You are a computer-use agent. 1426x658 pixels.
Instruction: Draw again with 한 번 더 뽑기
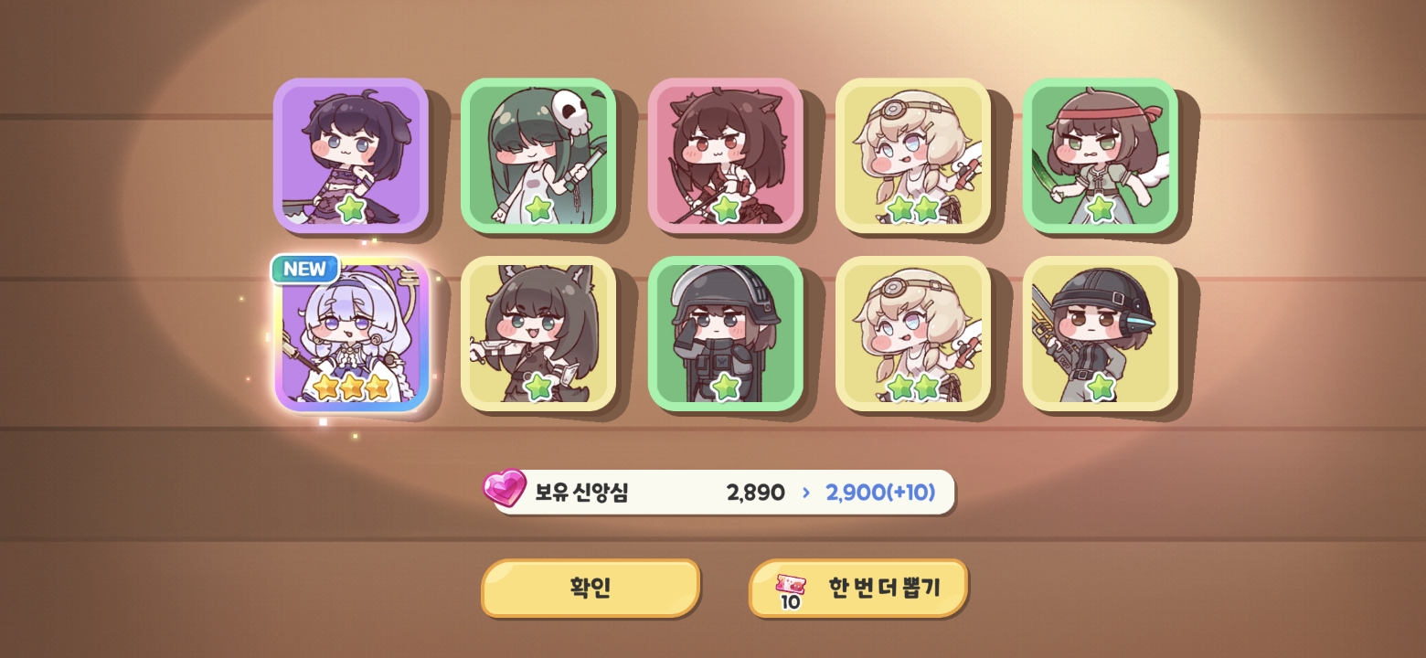(x=858, y=588)
